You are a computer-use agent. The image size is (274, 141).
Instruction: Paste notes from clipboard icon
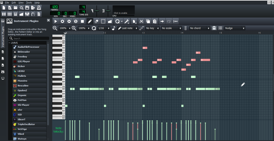tap(155, 22)
